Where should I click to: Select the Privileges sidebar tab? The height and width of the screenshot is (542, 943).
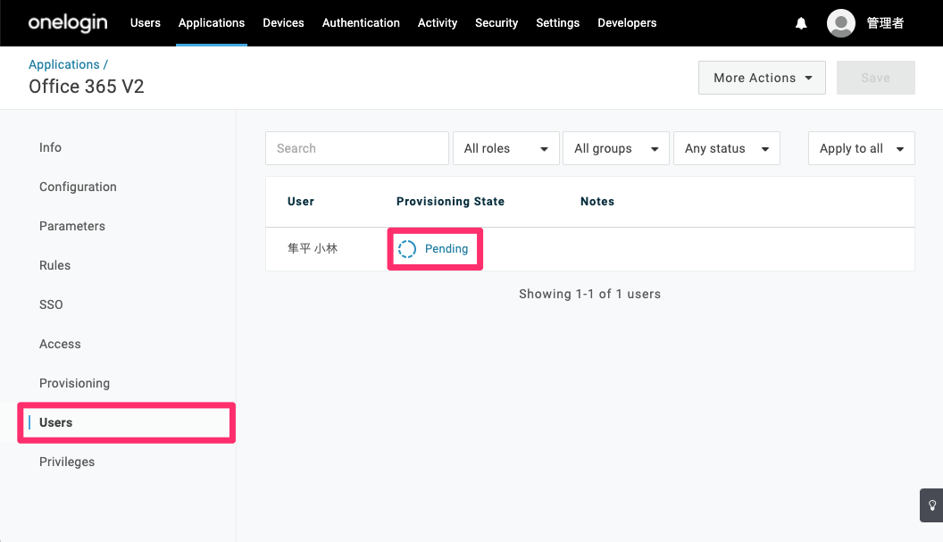[x=67, y=462]
